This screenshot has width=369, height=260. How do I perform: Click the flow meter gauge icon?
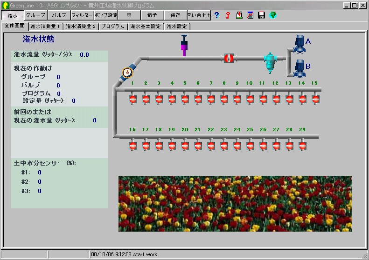[128, 73]
